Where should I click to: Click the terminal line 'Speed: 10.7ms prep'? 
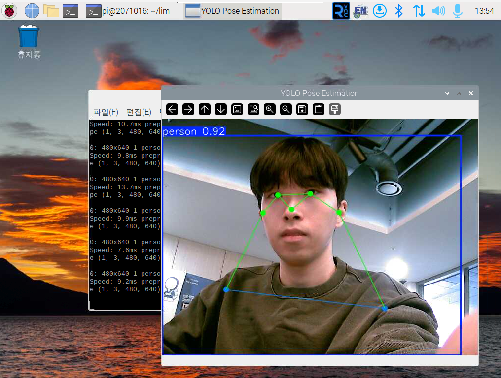(125, 124)
